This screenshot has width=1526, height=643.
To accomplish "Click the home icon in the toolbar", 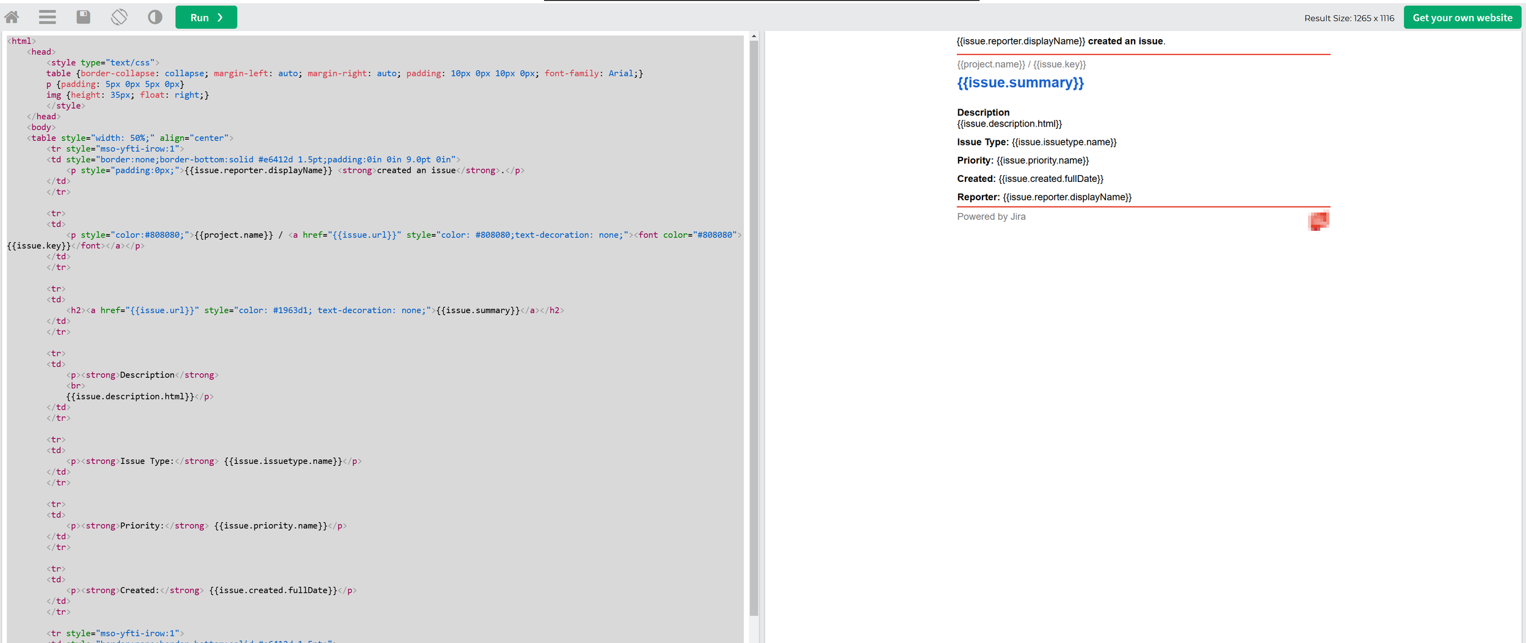I will coord(12,17).
